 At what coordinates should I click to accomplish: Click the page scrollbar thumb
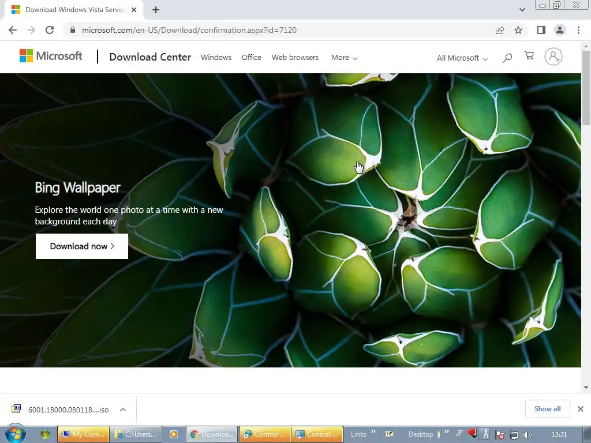coord(586,88)
